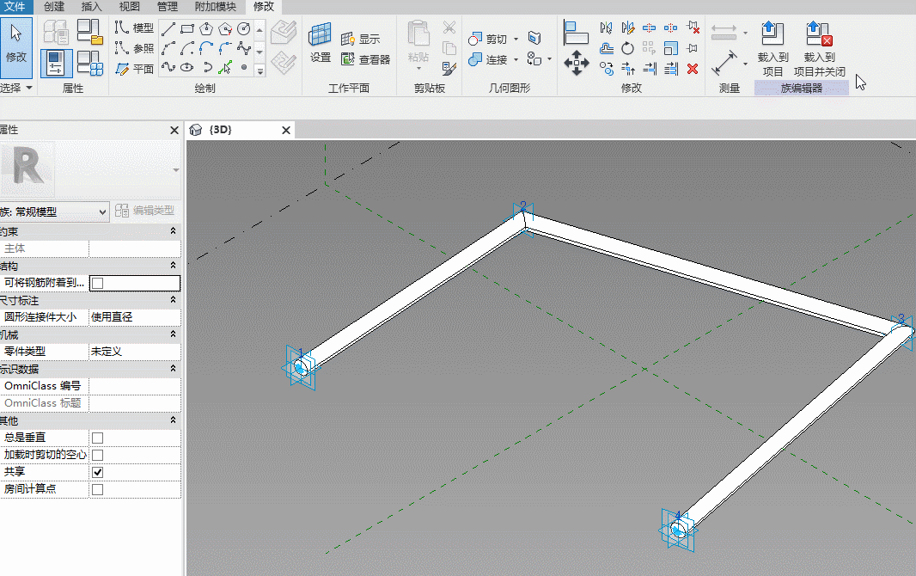Click the Offset tool
The width and height of the screenshot is (916, 576).
(607, 48)
